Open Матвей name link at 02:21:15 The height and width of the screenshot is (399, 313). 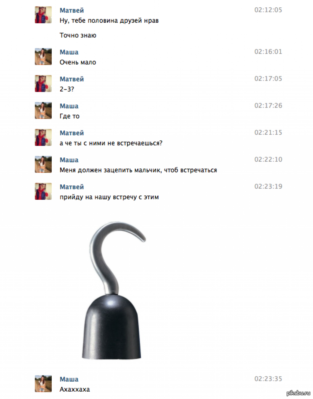click(x=72, y=133)
